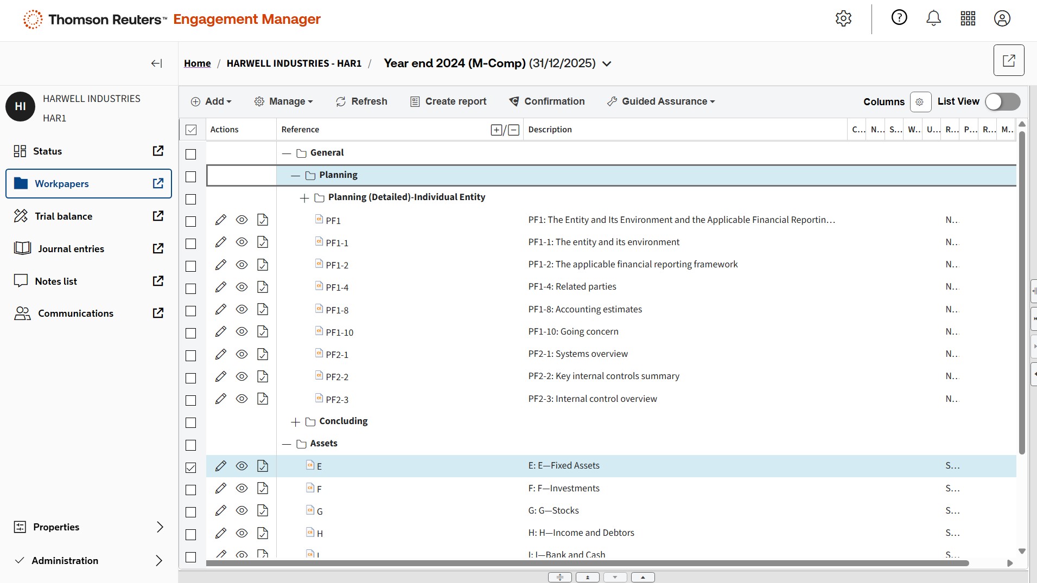Image resolution: width=1037 pixels, height=583 pixels.
Task: Open Columns settings gear button
Action: click(920, 102)
